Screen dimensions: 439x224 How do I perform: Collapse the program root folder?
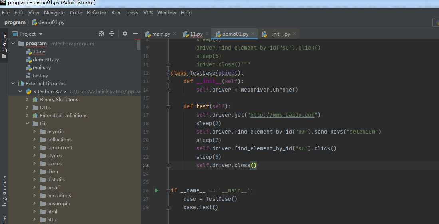[13, 44]
